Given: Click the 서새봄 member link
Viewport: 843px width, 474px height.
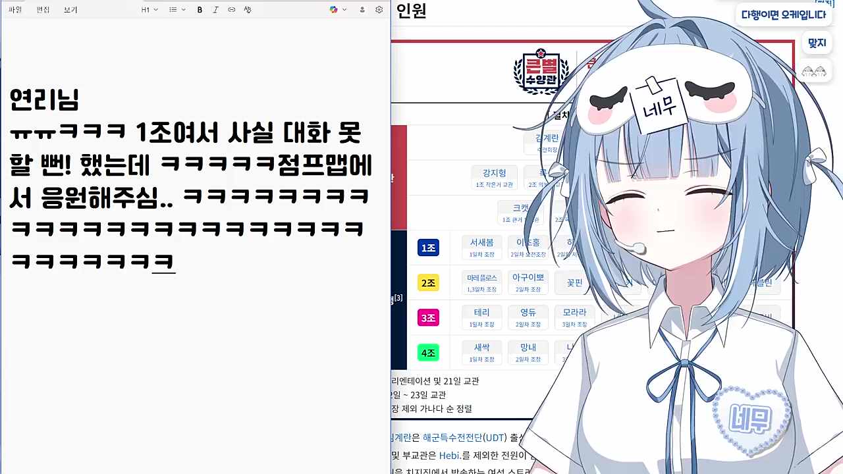Looking at the screenshot, I should tap(481, 242).
